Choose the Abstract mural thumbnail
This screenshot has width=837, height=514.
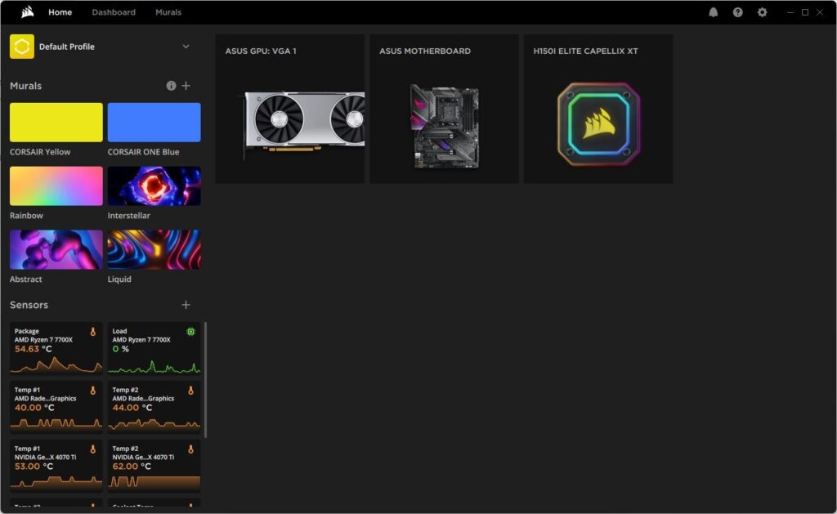(56, 249)
